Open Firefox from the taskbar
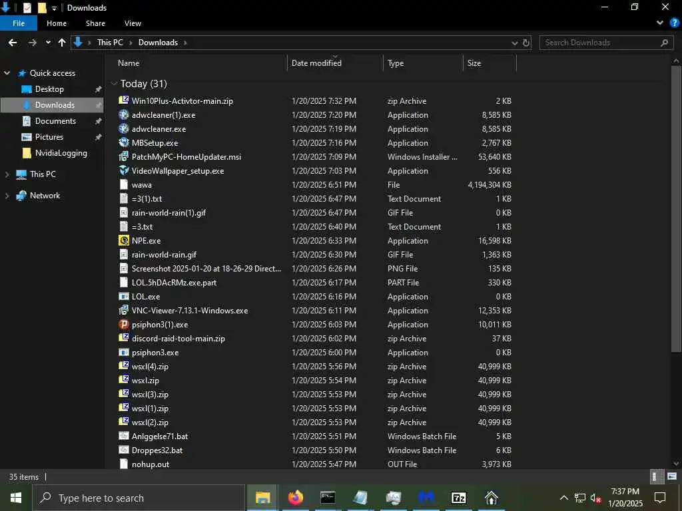The image size is (682, 511). tap(295, 498)
